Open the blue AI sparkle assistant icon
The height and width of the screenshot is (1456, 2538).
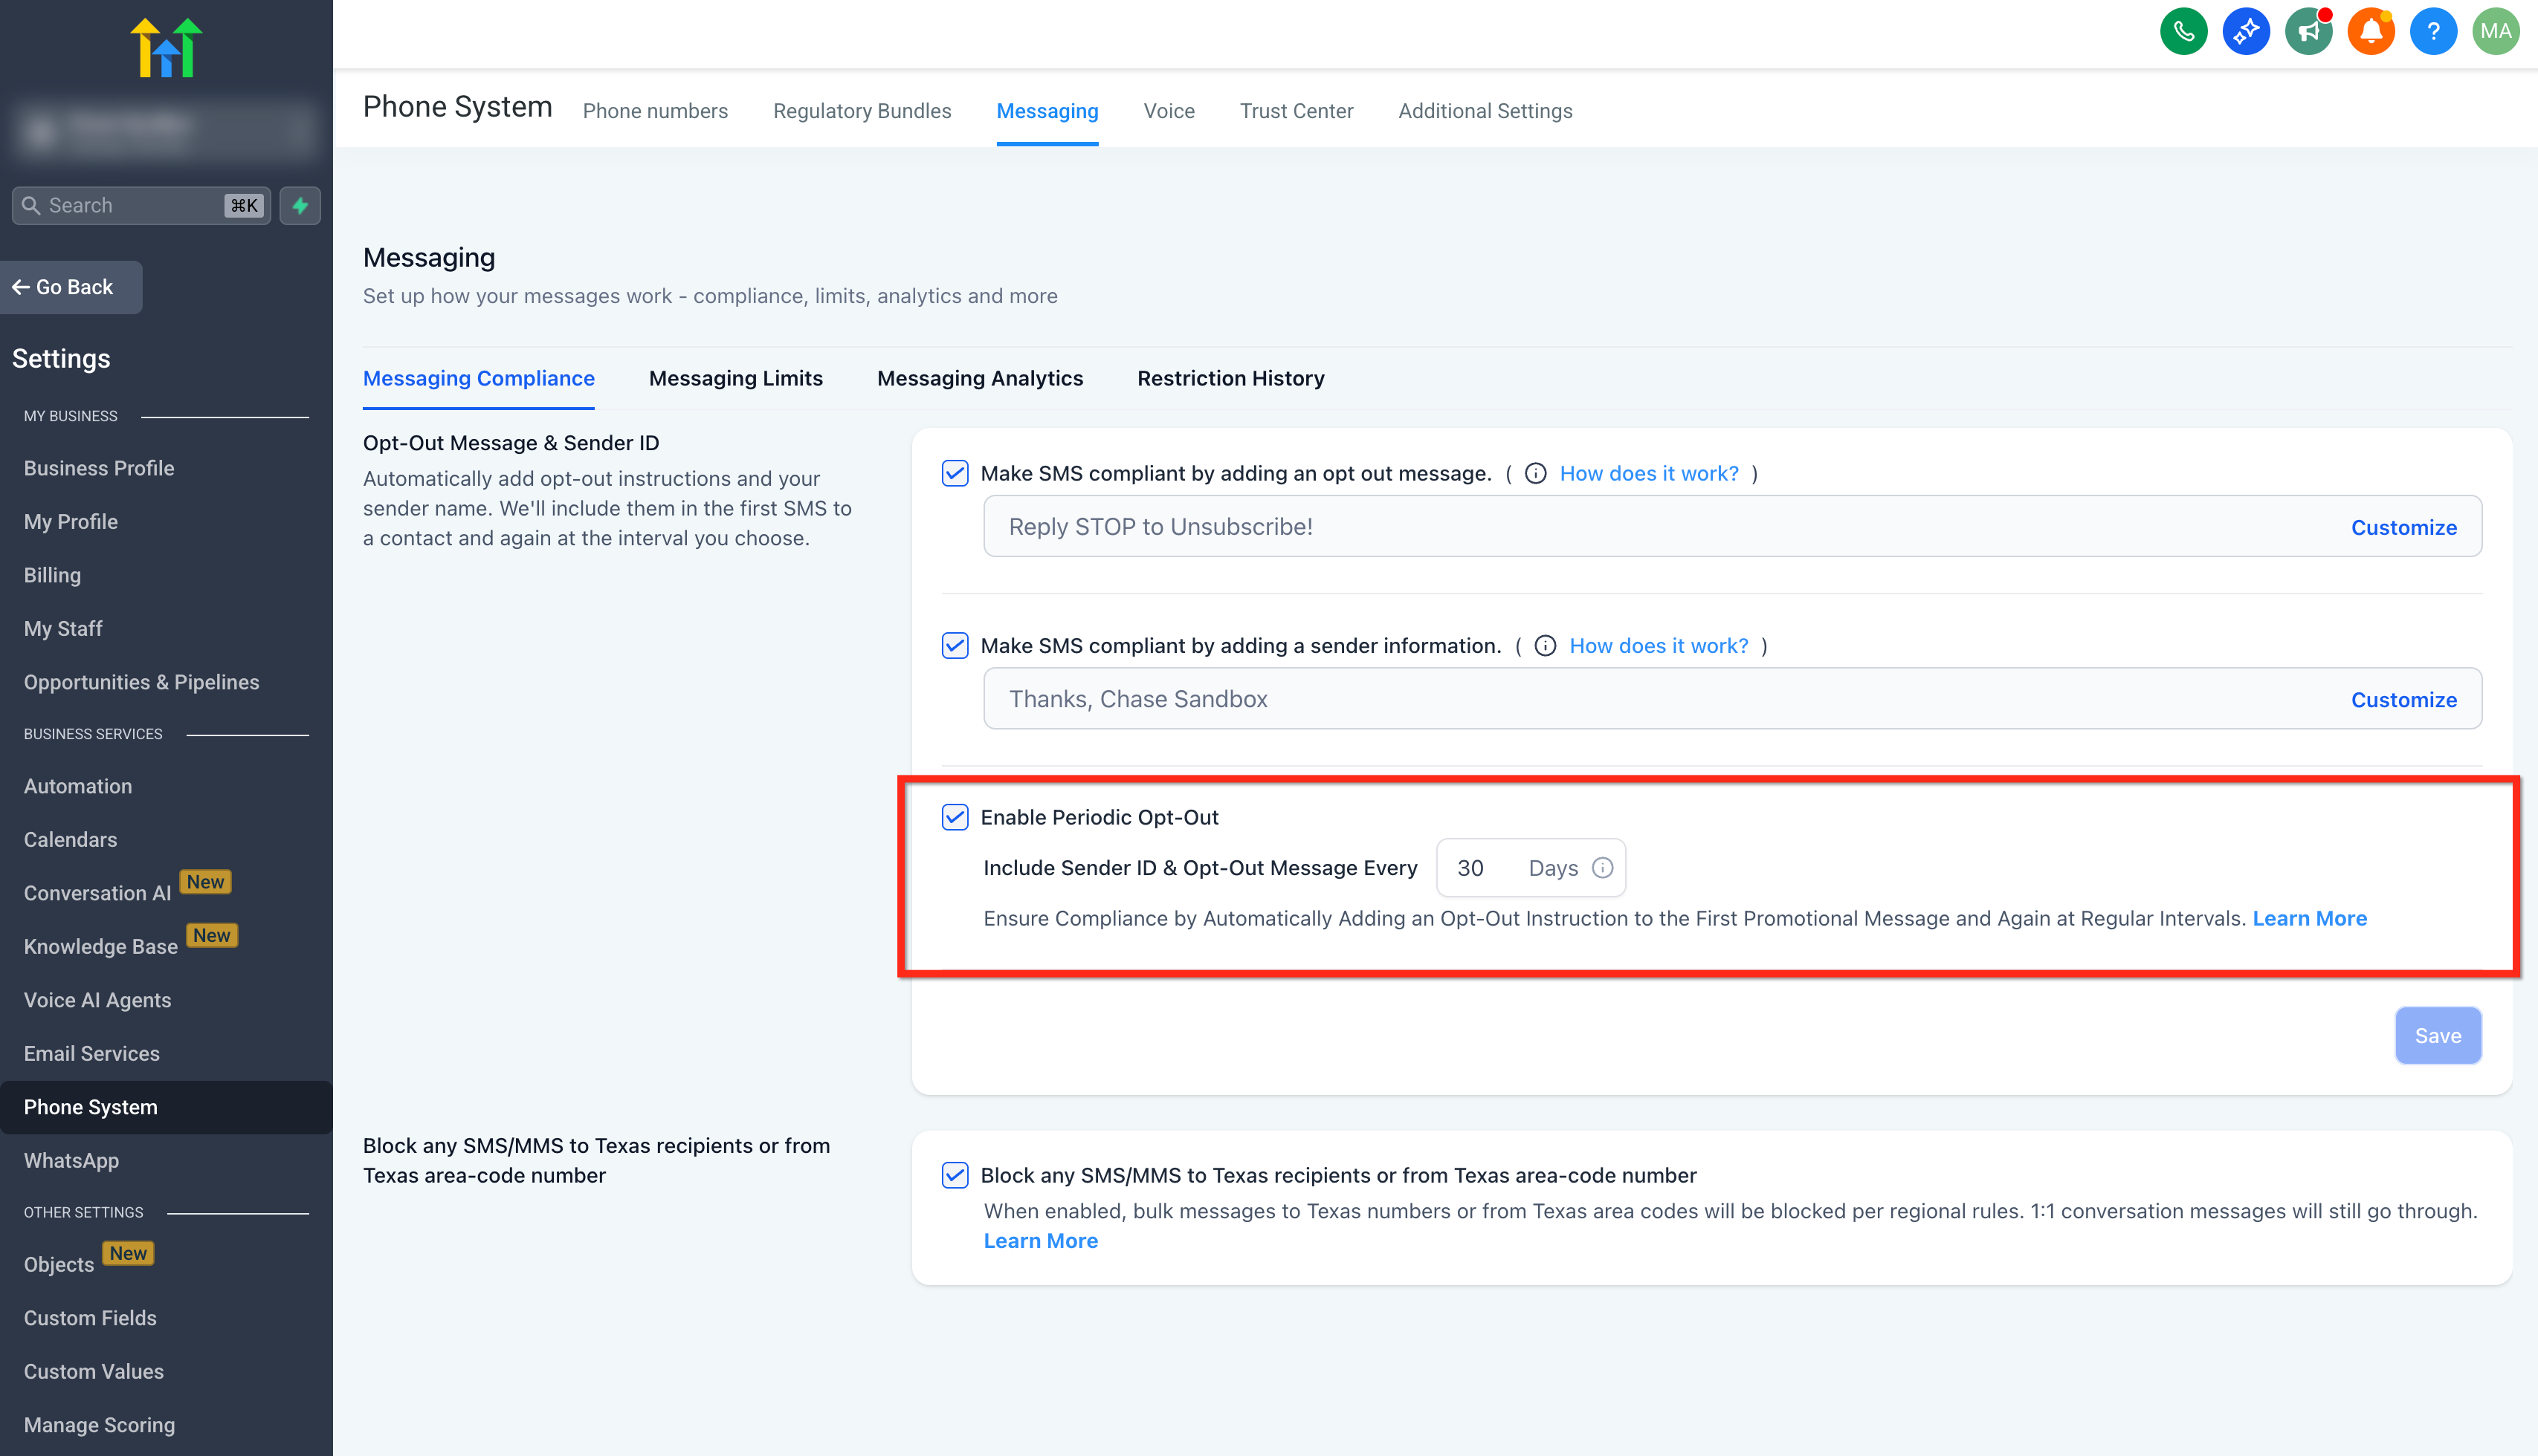point(2246,32)
